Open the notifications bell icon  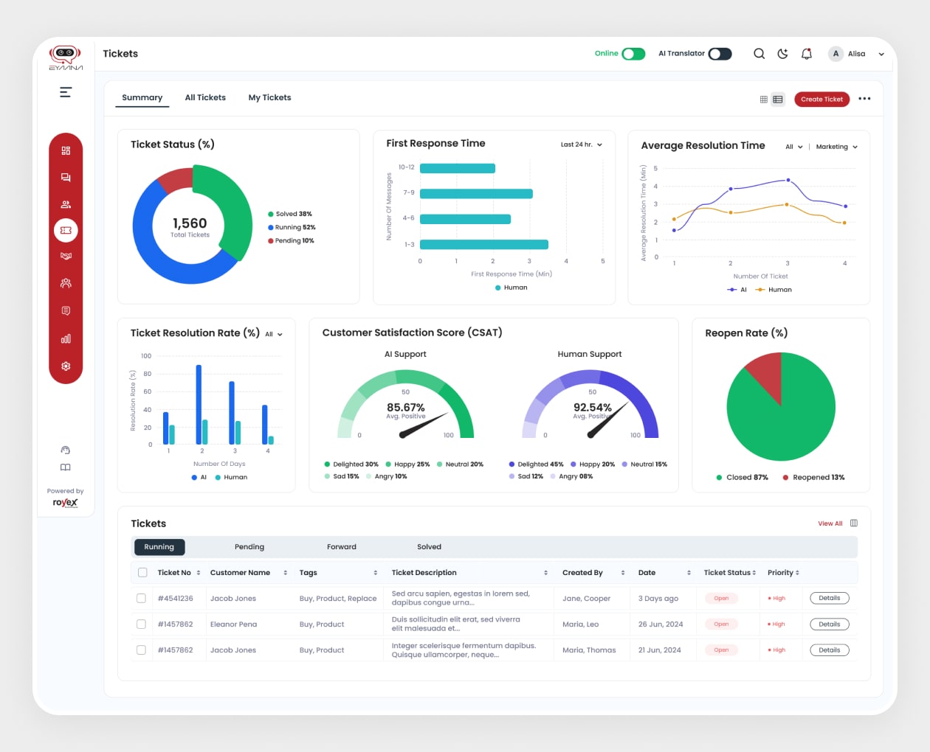click(807, 54)
